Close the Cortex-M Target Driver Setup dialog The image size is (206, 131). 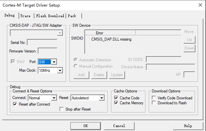(200, 5)
